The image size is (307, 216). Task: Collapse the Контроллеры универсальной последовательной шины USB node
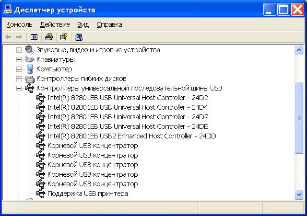pos(19,88)
